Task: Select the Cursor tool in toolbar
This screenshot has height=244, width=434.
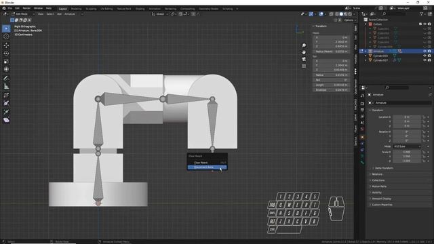Action: [x=6, y=36]
